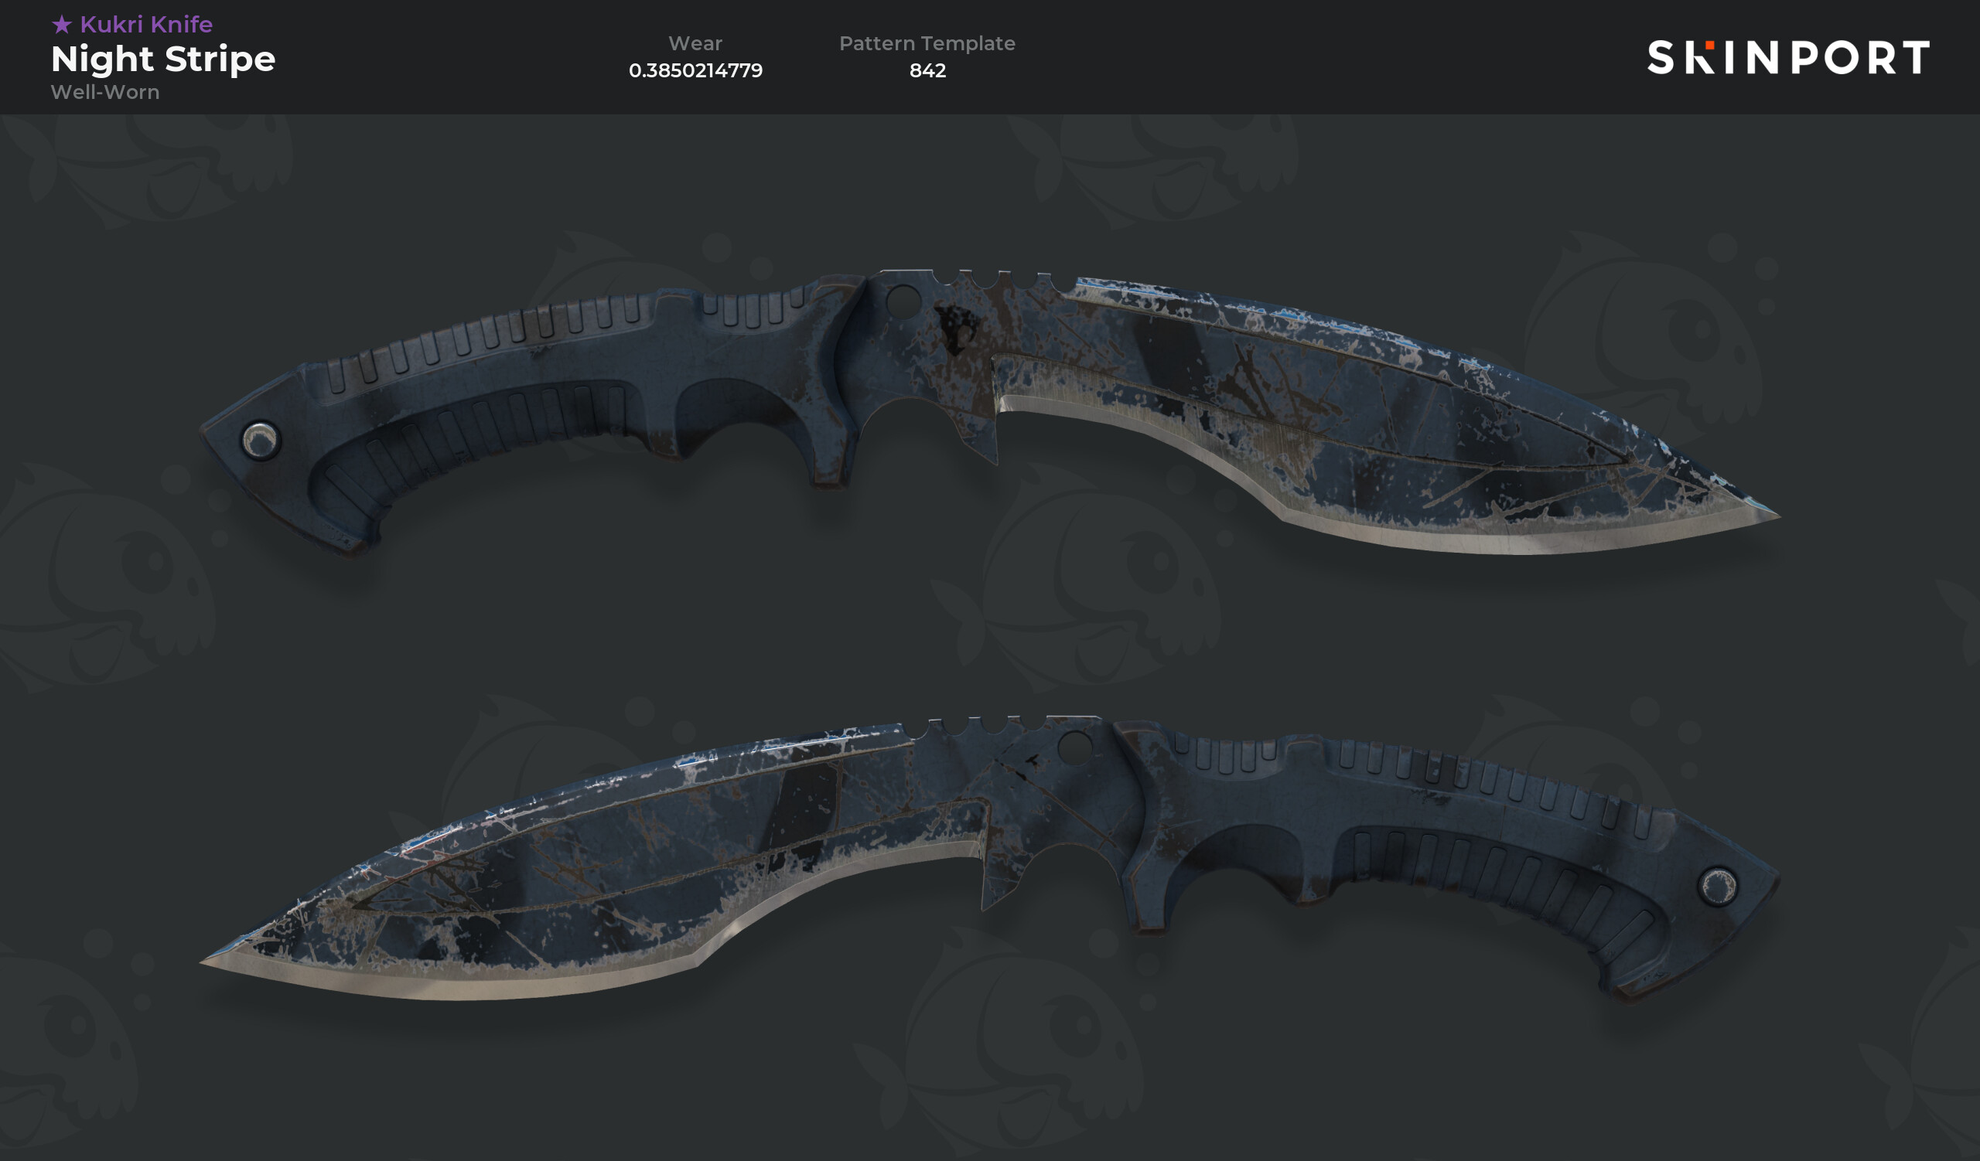This screenshot has height=1161, width=1980.
Task: Click the Kukri Knife label
Action: pos(146,24)
